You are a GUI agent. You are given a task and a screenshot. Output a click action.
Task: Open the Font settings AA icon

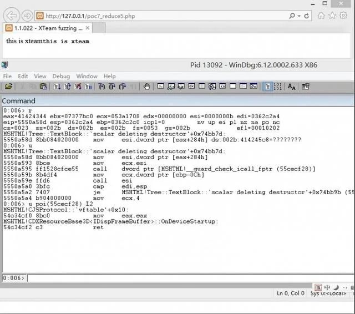[x=291, y=86]
